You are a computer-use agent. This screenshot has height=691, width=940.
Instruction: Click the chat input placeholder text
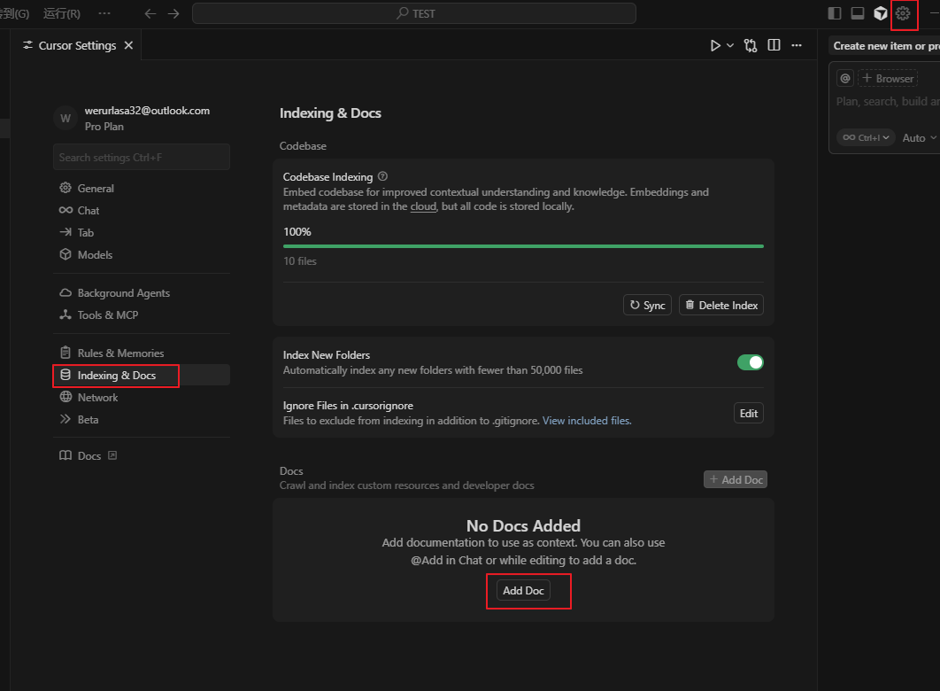pyautogui.click(x=887, y=101)
